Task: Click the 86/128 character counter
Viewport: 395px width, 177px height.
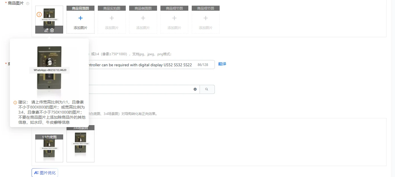Action: [203, 65]
